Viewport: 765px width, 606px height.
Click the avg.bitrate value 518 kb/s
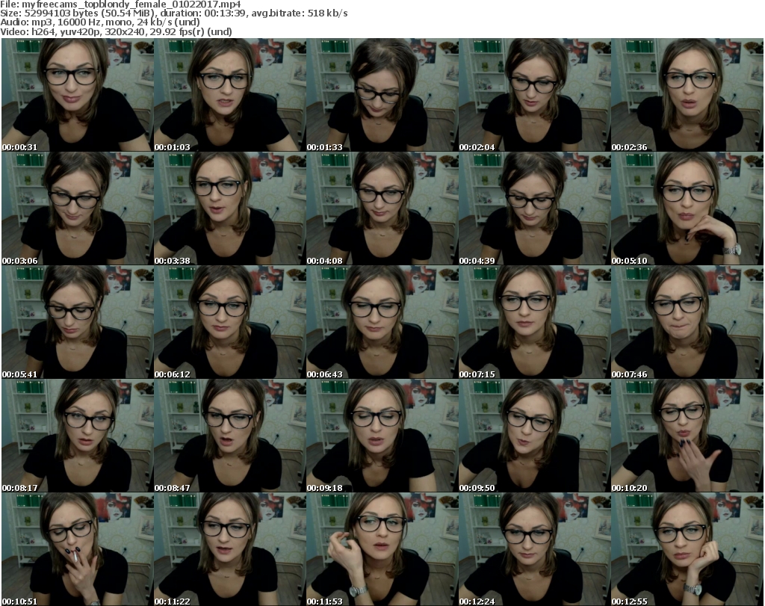tap(327, 13)
